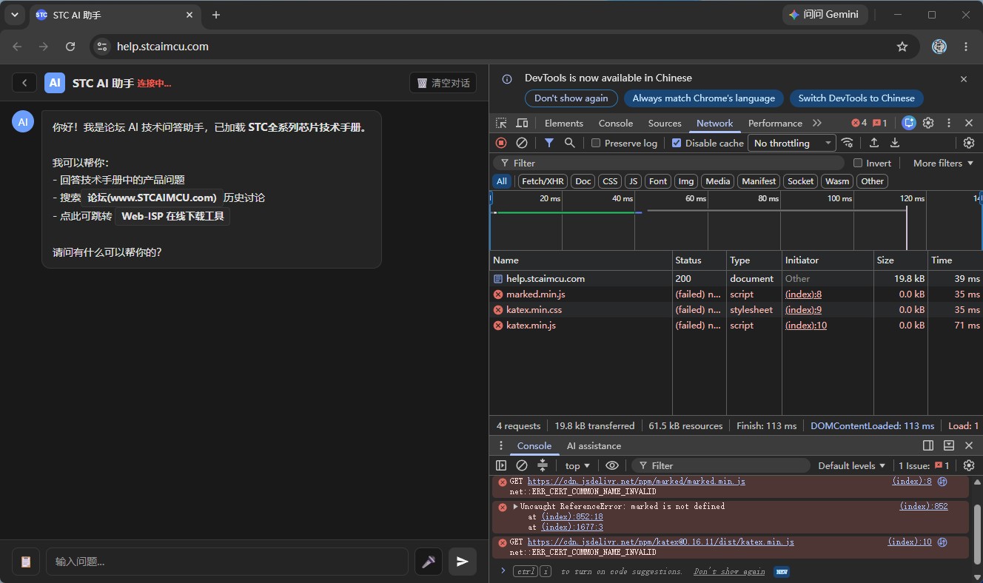The height and width of the screenshot is (583, 983).
Task: Toggle the network filter funnel icon
Action: (549, 143)
